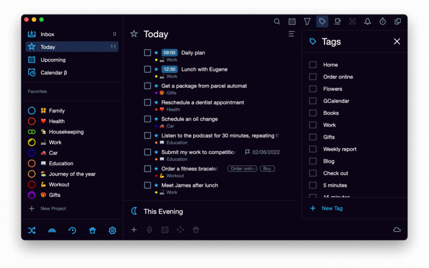
Task: Tick the Work tag checkbox
Action: point(313,125)
